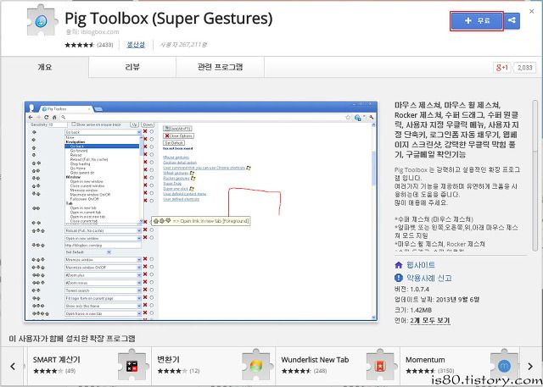Screen dimensions: 543x387
Task: Open the 웹사이트 website link
Action: click(421, 265)
